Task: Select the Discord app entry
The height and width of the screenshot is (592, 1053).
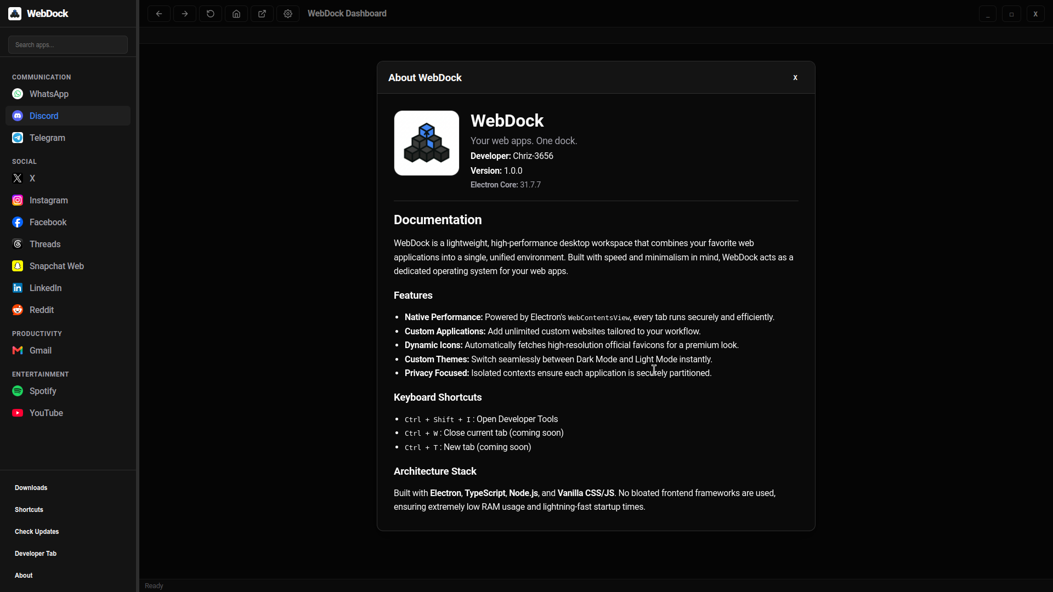Action: click(68, 116)
